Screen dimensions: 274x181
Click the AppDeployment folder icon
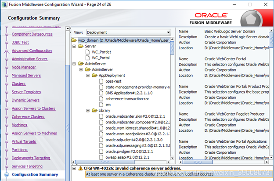click(x=94, y=76)
